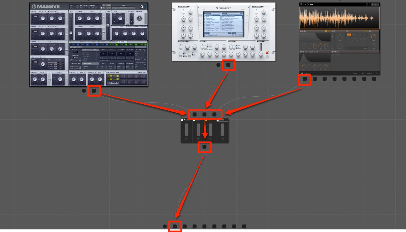
Task: Open the OSC2 Spectrum mode dropdown
Action: pos(54,27)
